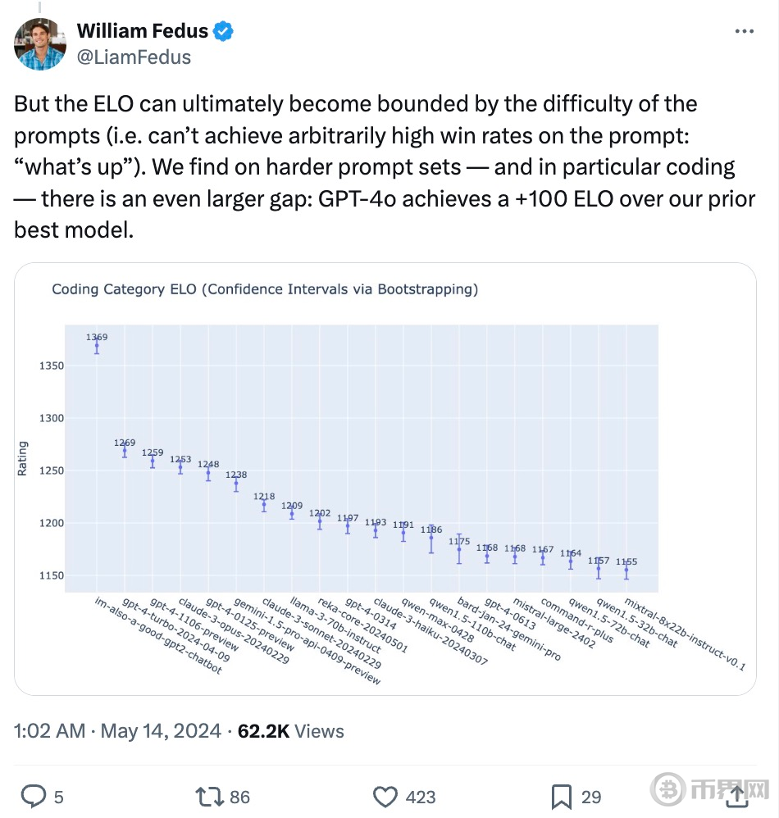Open William Fedus profile picture
This screenshot has width=779, height=818.
click(39, 43)
